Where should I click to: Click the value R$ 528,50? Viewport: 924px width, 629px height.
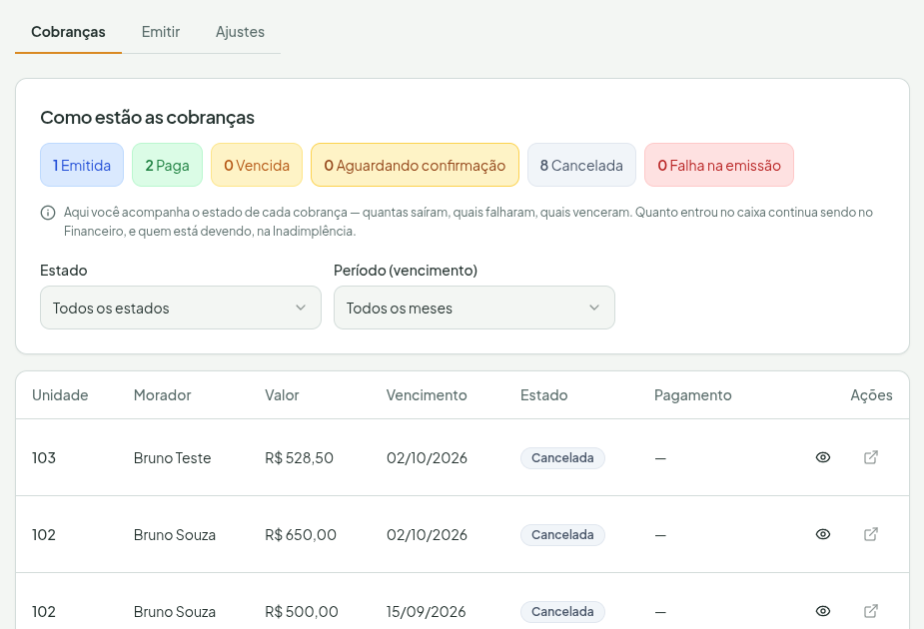(299, 457)
